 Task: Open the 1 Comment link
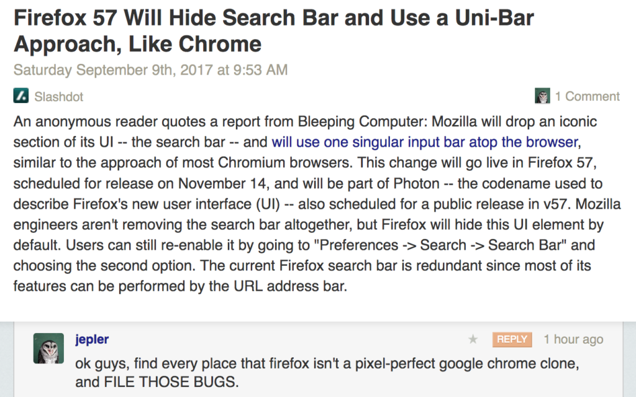[x=587, y=96]
